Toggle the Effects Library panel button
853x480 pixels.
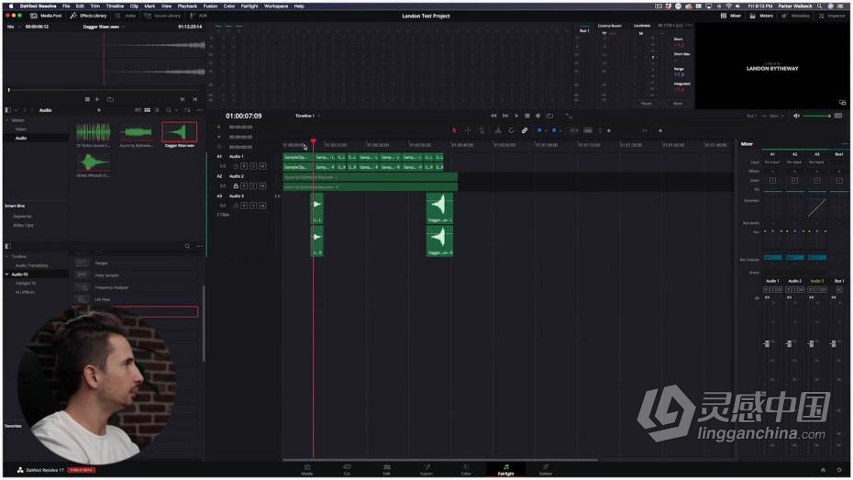pyautogui.click(x=88, y=16)
